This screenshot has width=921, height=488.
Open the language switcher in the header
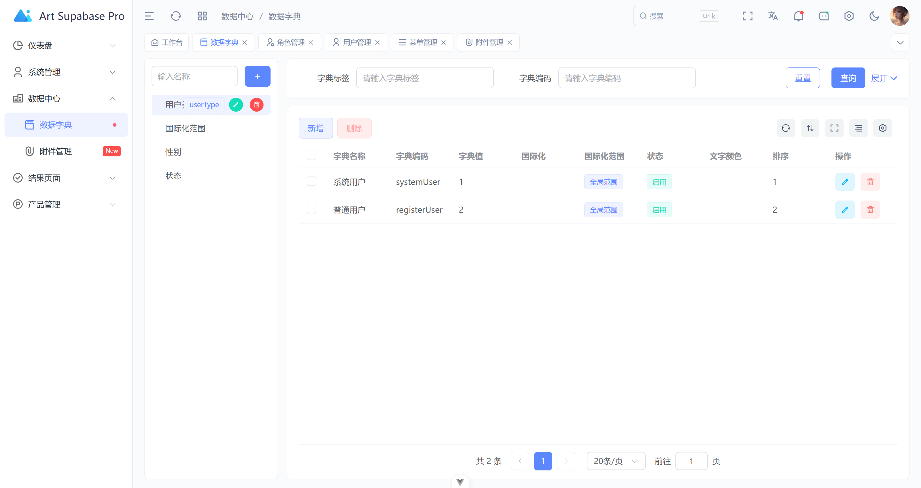point(773,16)
